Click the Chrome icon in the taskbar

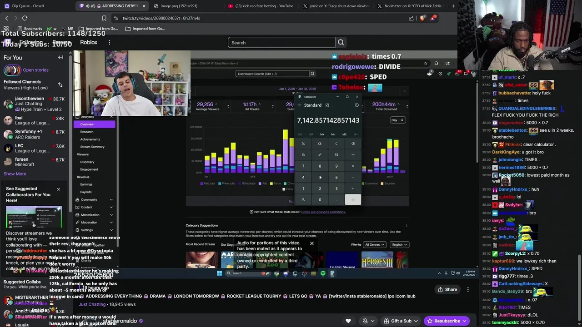click(x=276, y=273)
